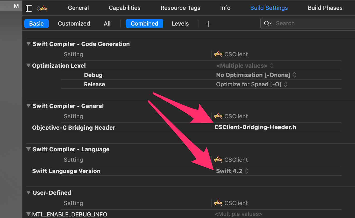Switch to the Combined view toggle

tap(144, 24)
